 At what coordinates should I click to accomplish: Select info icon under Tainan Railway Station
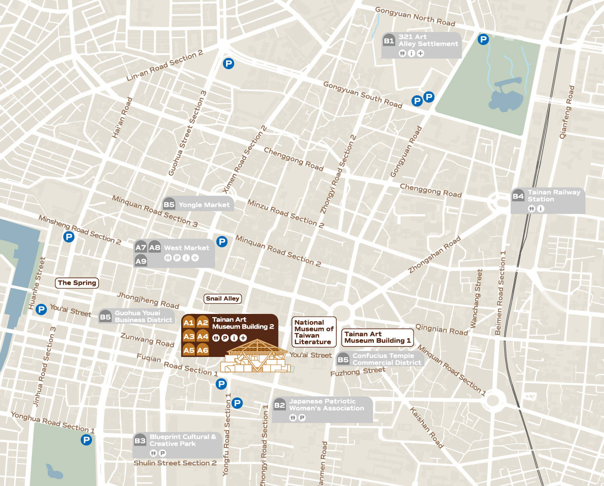click(x=541, y=209)
